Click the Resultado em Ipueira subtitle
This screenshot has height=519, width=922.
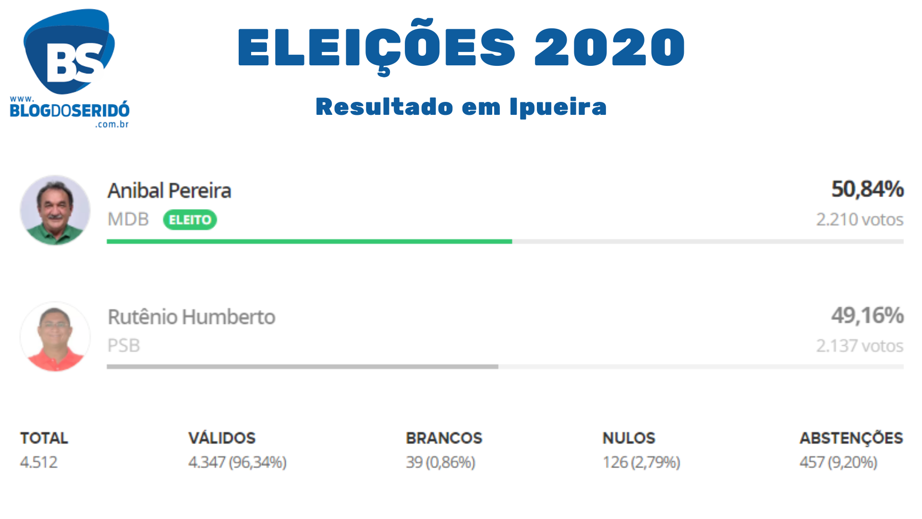(x=461, y=107)
